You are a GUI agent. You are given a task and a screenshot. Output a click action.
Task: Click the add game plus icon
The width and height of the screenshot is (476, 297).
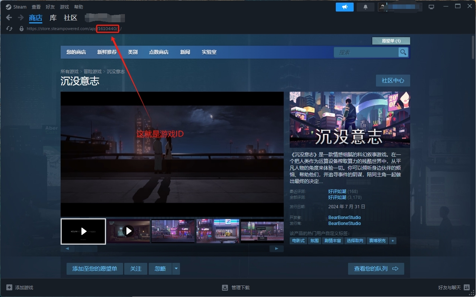pos(9,287)
